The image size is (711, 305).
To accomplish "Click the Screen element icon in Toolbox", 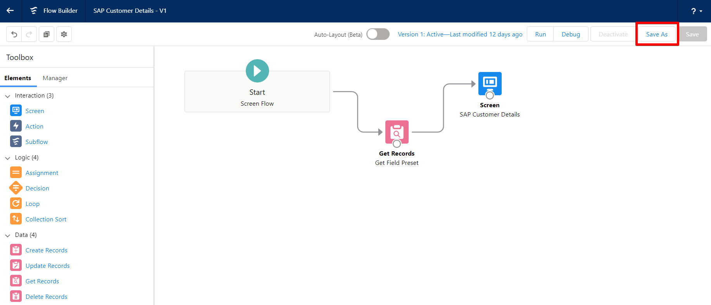I will coord(16,110).
